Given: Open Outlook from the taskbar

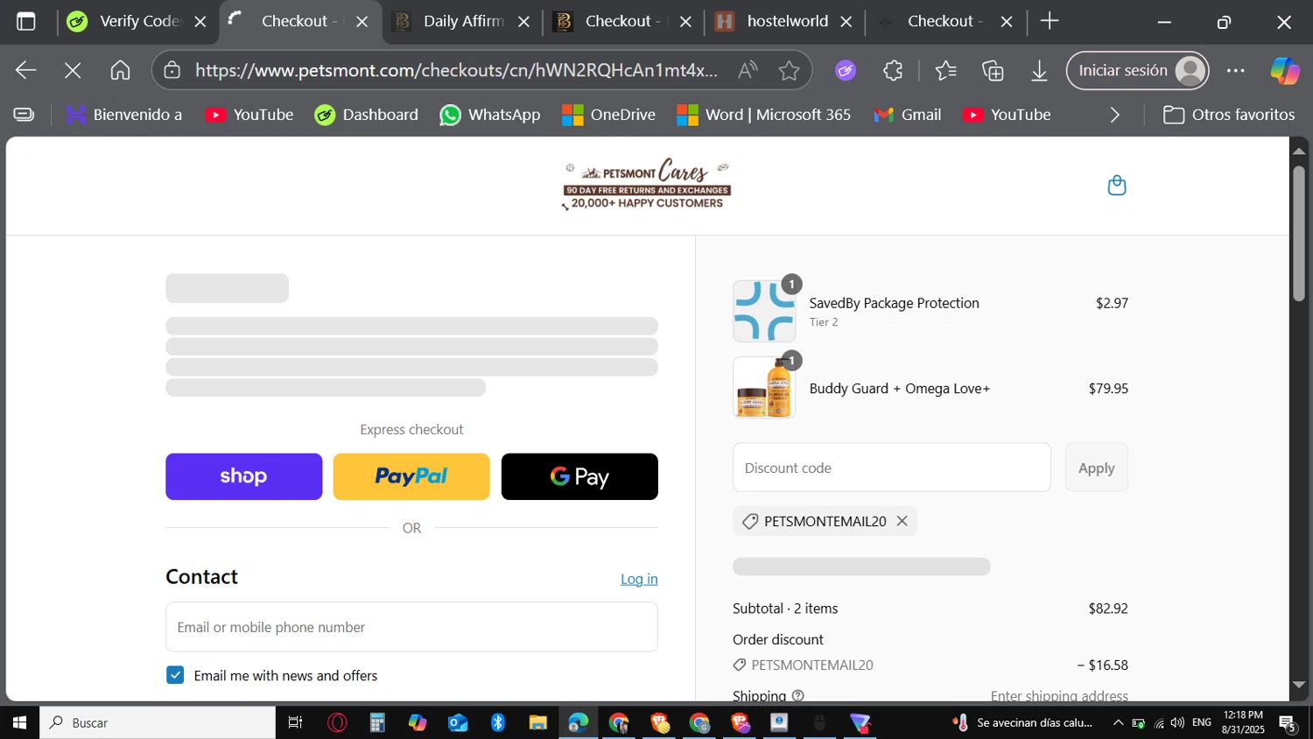Looking at the screenshot, I should point(458,722).
